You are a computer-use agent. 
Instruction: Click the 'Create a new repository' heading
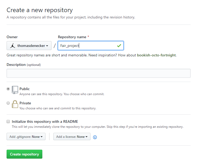[x=40, y=10]
